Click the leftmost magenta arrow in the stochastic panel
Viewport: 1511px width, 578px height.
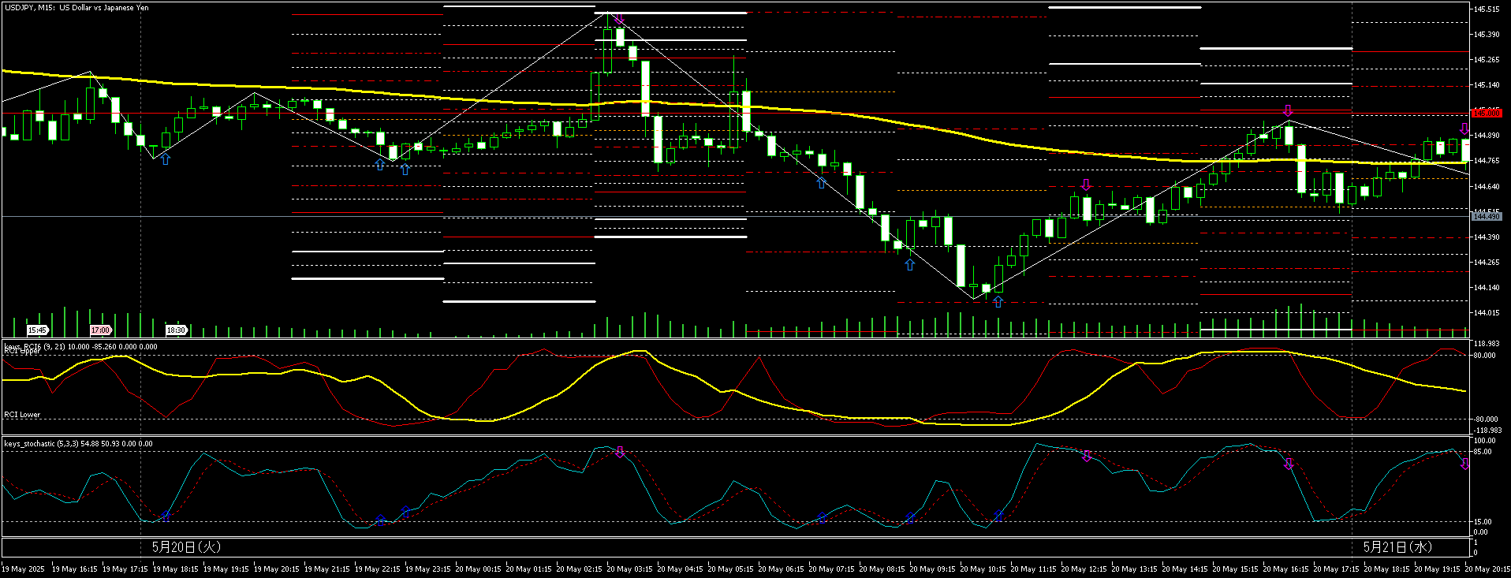[x=620, y=452]
